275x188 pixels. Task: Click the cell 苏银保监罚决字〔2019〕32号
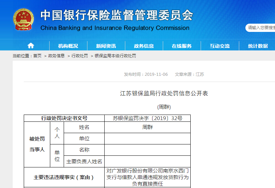pos(148,118)
